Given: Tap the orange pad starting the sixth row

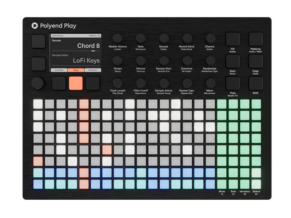Looking at the screenshot, I should [x=38, y=161].
